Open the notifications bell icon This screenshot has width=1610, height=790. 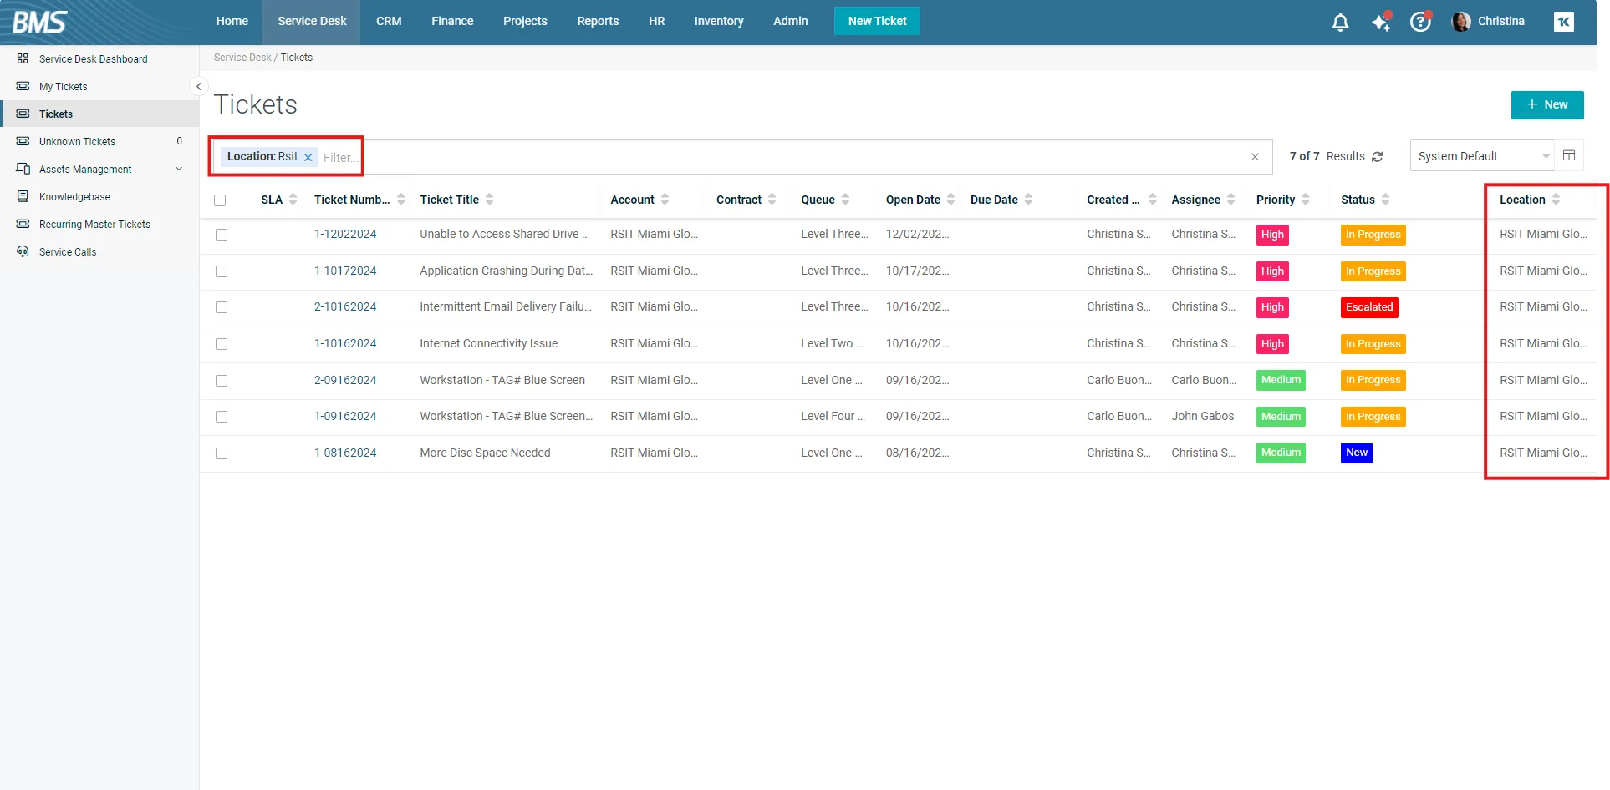[1340, 23]
